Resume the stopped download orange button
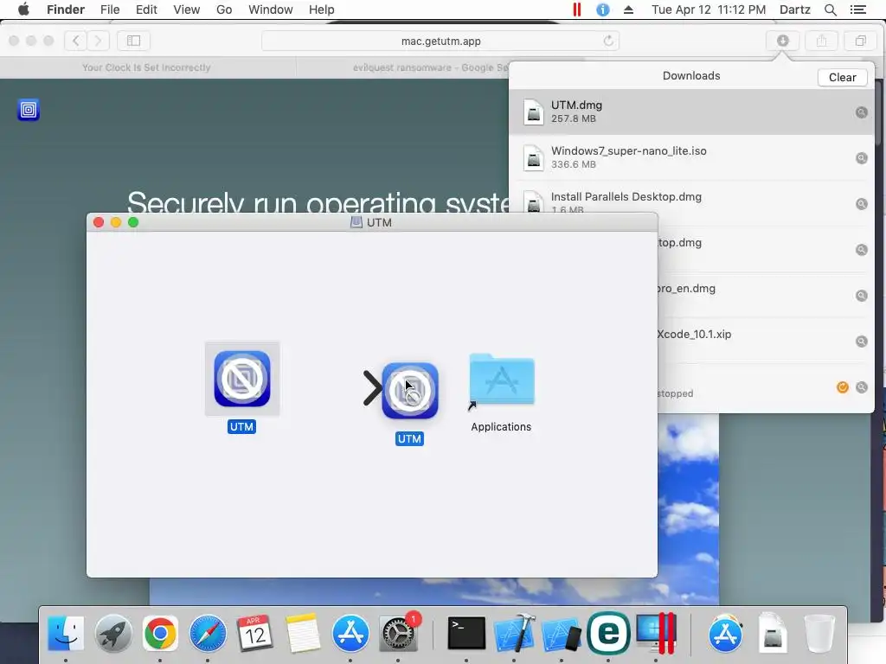886x664 pixels. pyautogui.click(x=842, y=386)
